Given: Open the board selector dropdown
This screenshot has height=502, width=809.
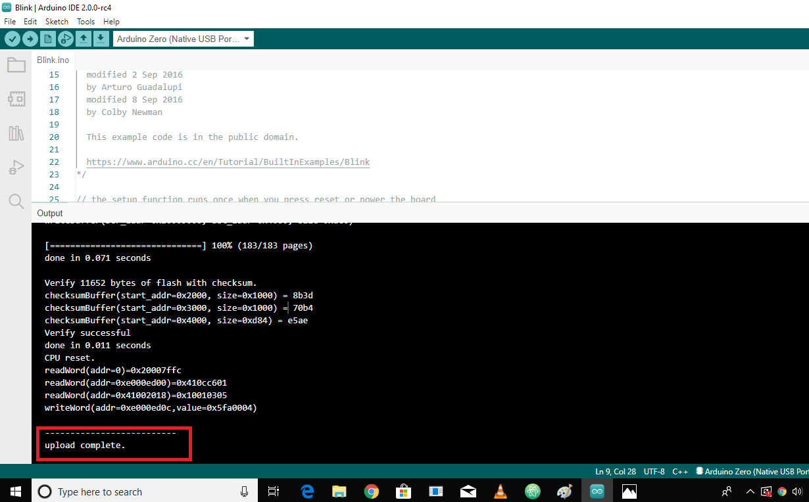Looking at the screenshot, I should coord(184,39).
